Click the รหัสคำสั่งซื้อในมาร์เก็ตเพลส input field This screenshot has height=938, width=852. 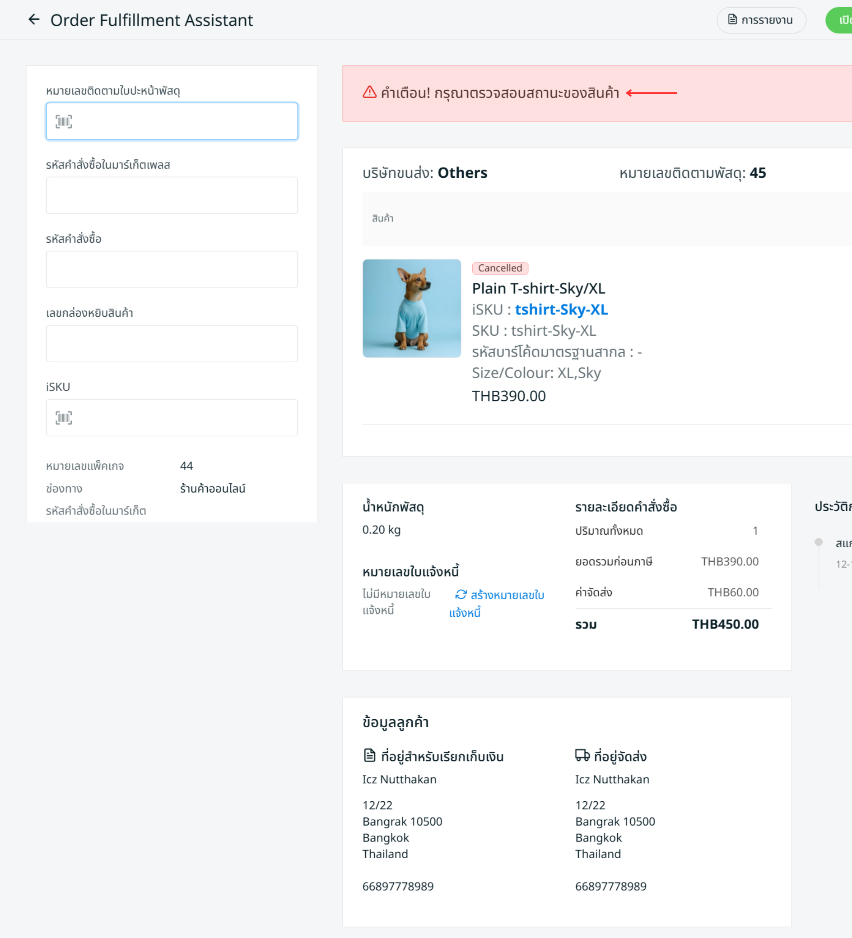(172, 195)
